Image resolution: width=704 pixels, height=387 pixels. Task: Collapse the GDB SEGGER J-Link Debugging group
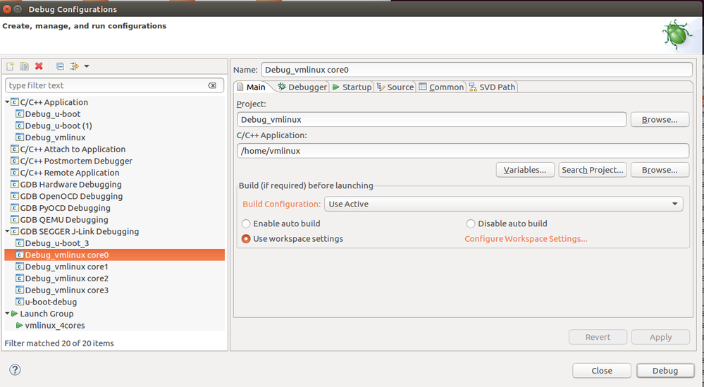pos(8,231)
